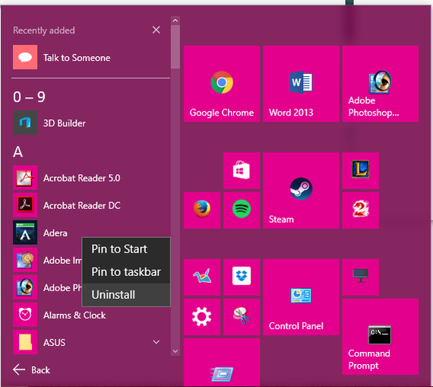Launch Word 2013 from its tile
Viewport: 433px width, 387px height.
[301, 84]
